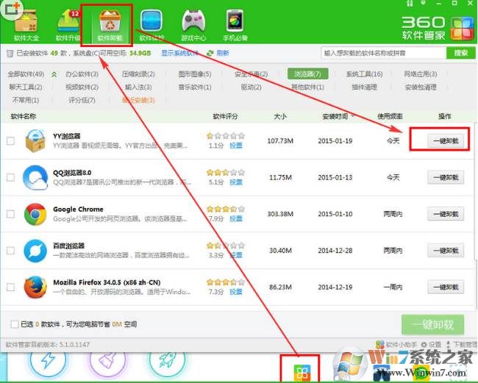Screen dimensions: 478x383
Task: Select the 系统工具(16) category tab
Action: click(364, 74)
